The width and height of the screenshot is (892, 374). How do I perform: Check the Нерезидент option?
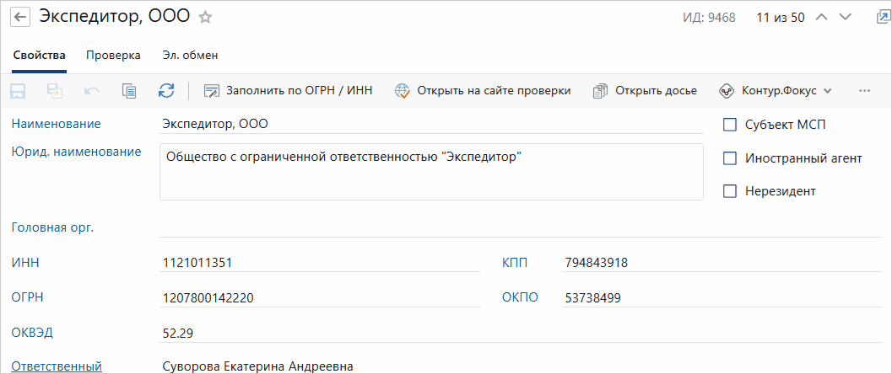point(730,191)
